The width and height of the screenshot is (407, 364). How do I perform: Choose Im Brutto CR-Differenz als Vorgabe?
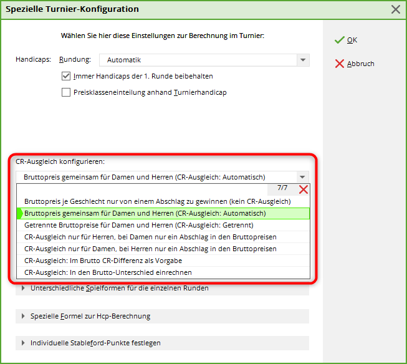tap(163, 261)
